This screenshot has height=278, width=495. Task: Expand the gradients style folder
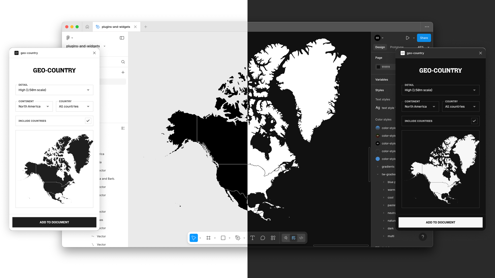[x=378, y=167]
